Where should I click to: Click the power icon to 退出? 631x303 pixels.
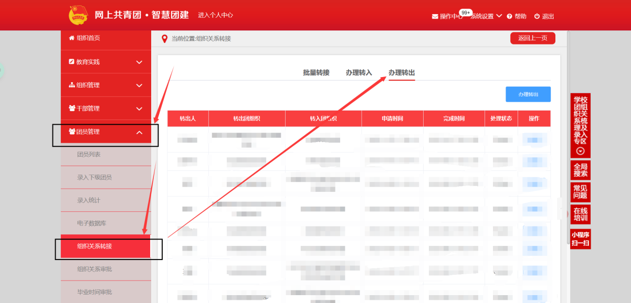pos(537,16)
